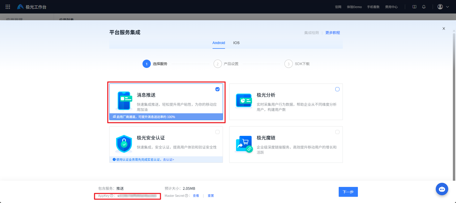Viewport: 456px width, 203px height.
Task: Click the 集成检测 link
Action: click(311, 33)
